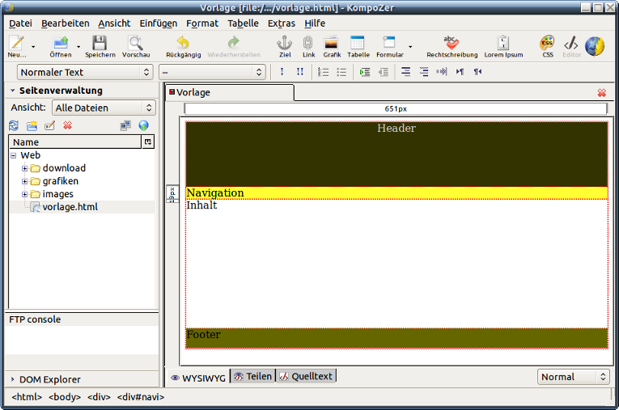The width and height of the screenshot is (619, 410).
Task: Open the Ansicht menu
Action: 114,23
